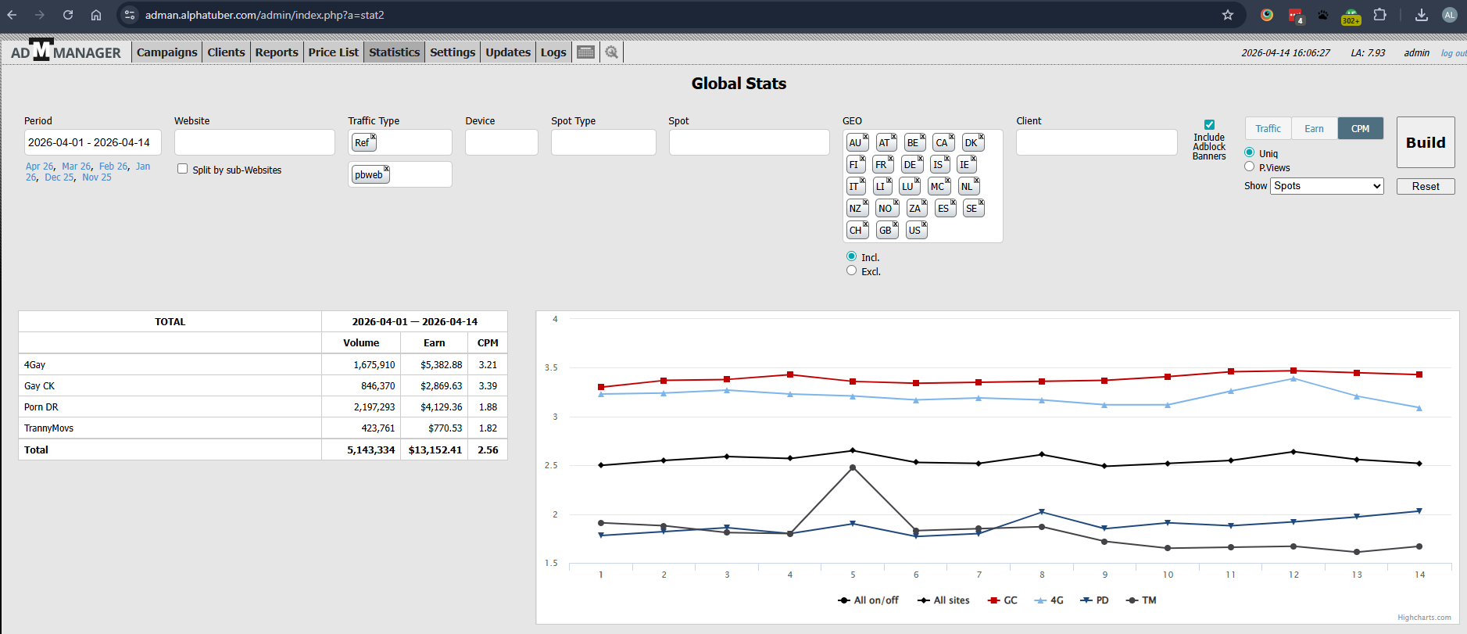Viewport: 1467px width, 634px height.
Task: Remove the SE geo tag
Action: (981, 202)
